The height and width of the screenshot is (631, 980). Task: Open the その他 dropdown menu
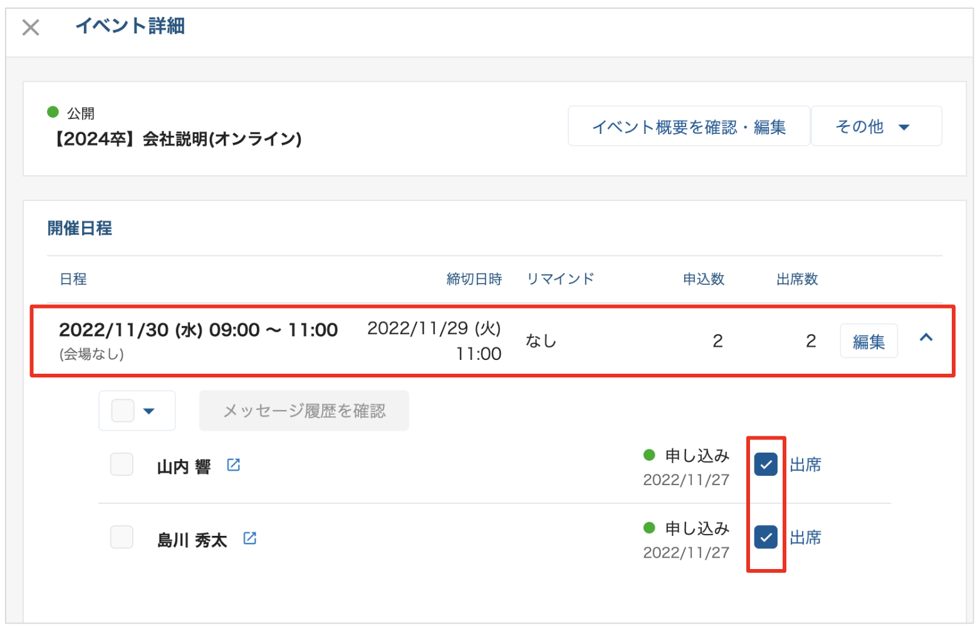click(x=875, y=126)
